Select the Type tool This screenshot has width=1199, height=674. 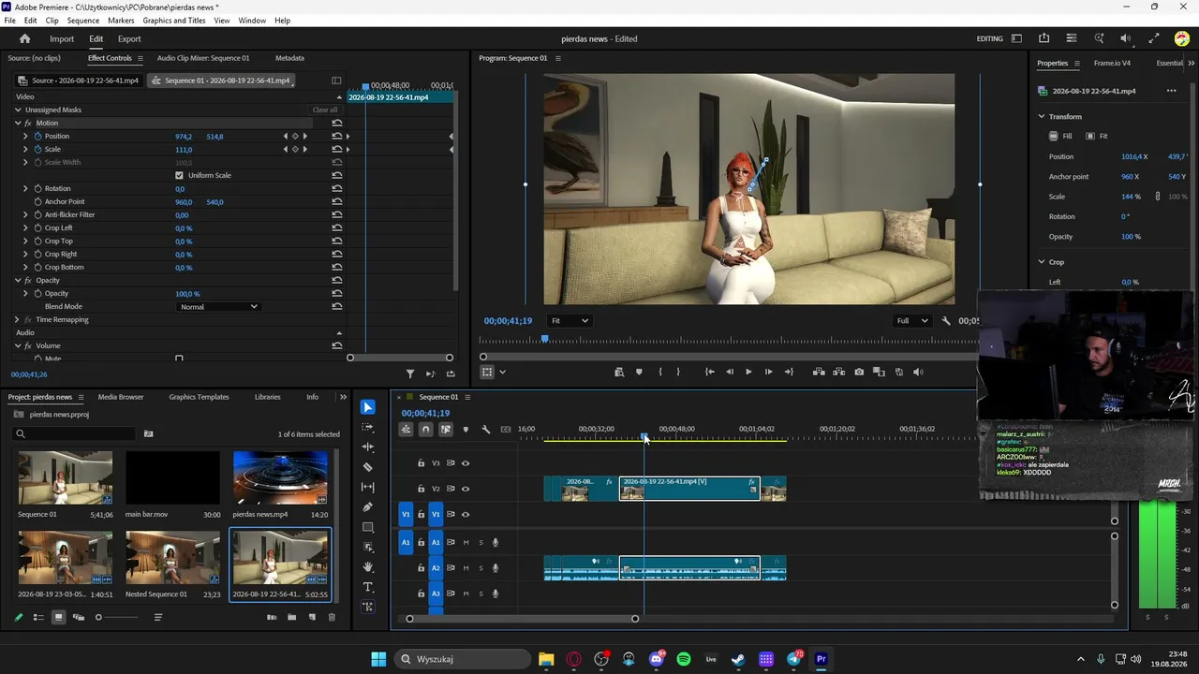click(368, 587)
